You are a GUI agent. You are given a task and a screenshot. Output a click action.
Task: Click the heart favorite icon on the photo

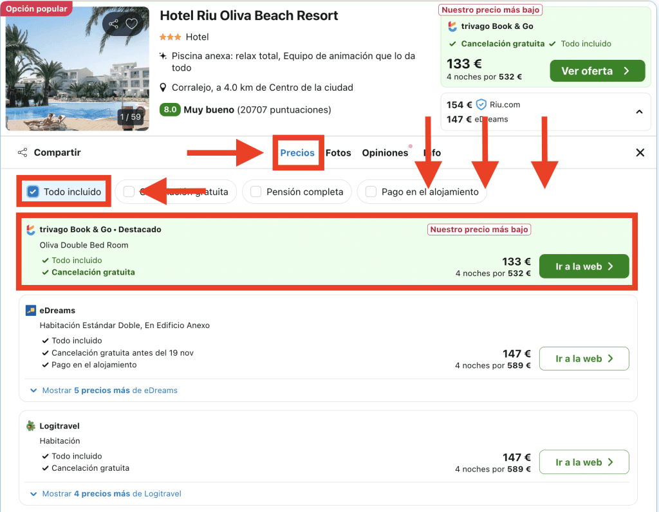coord(131,24)
